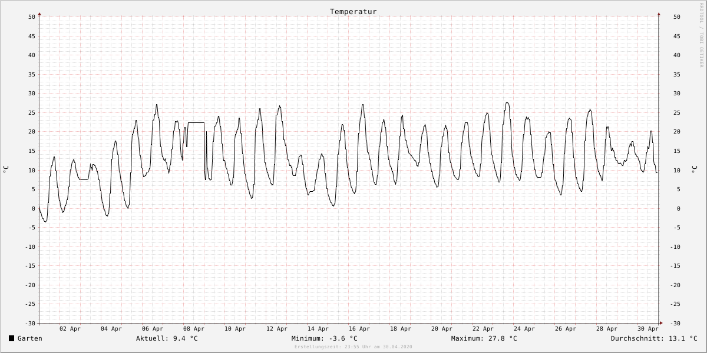Select the "-20" label on the left axis

pyautogui.click(x=30, y=285)
